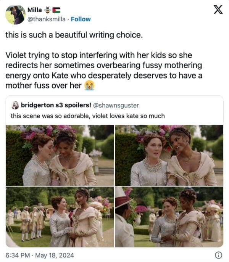Click the tweet paragraph about Violet's mothering
The height and width of the screenshot is (262, 229).
[103, 70]
